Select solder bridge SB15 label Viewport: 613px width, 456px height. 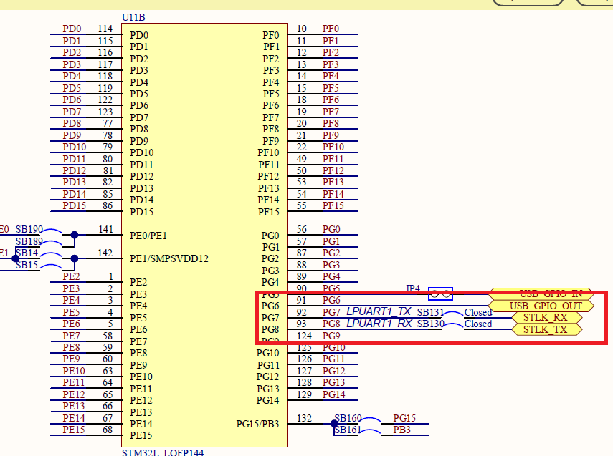pos(27,265)
